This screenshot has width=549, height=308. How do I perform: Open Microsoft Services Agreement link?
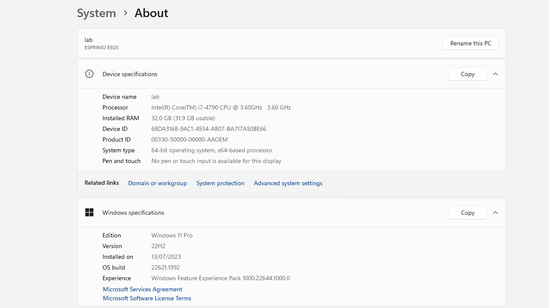(x=142, y=289)
